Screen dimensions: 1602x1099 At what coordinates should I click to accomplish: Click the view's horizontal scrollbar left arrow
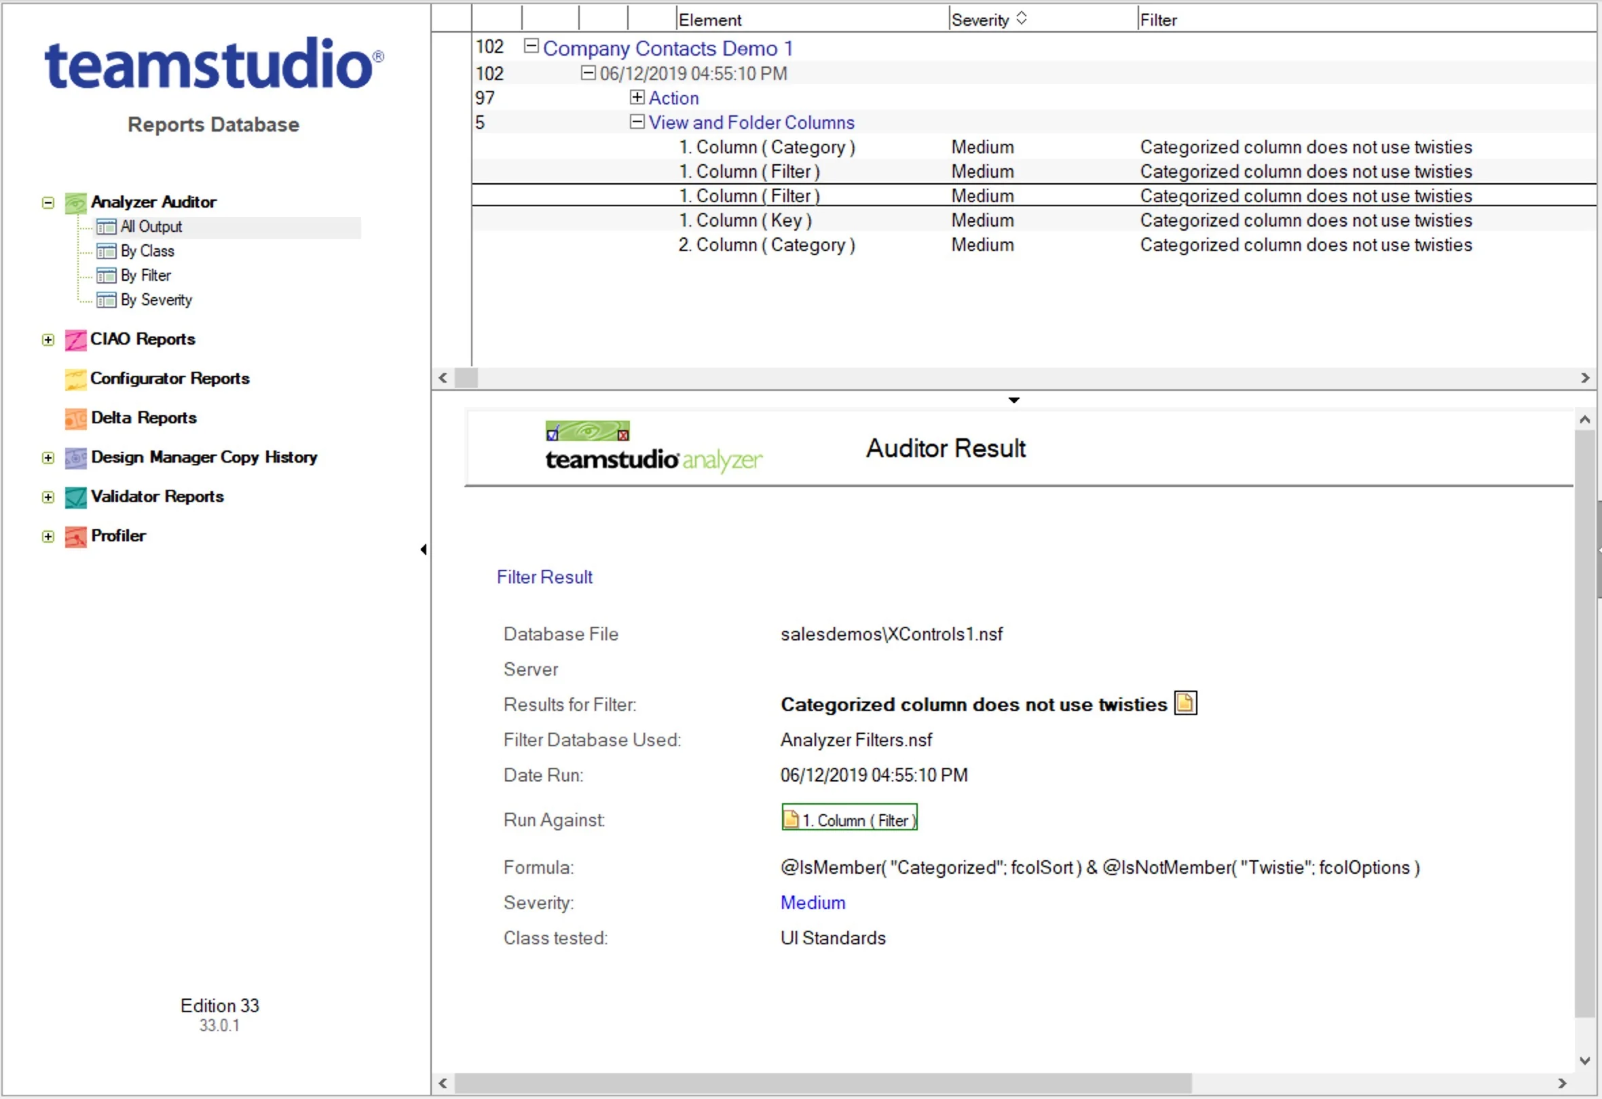(443, 378)
